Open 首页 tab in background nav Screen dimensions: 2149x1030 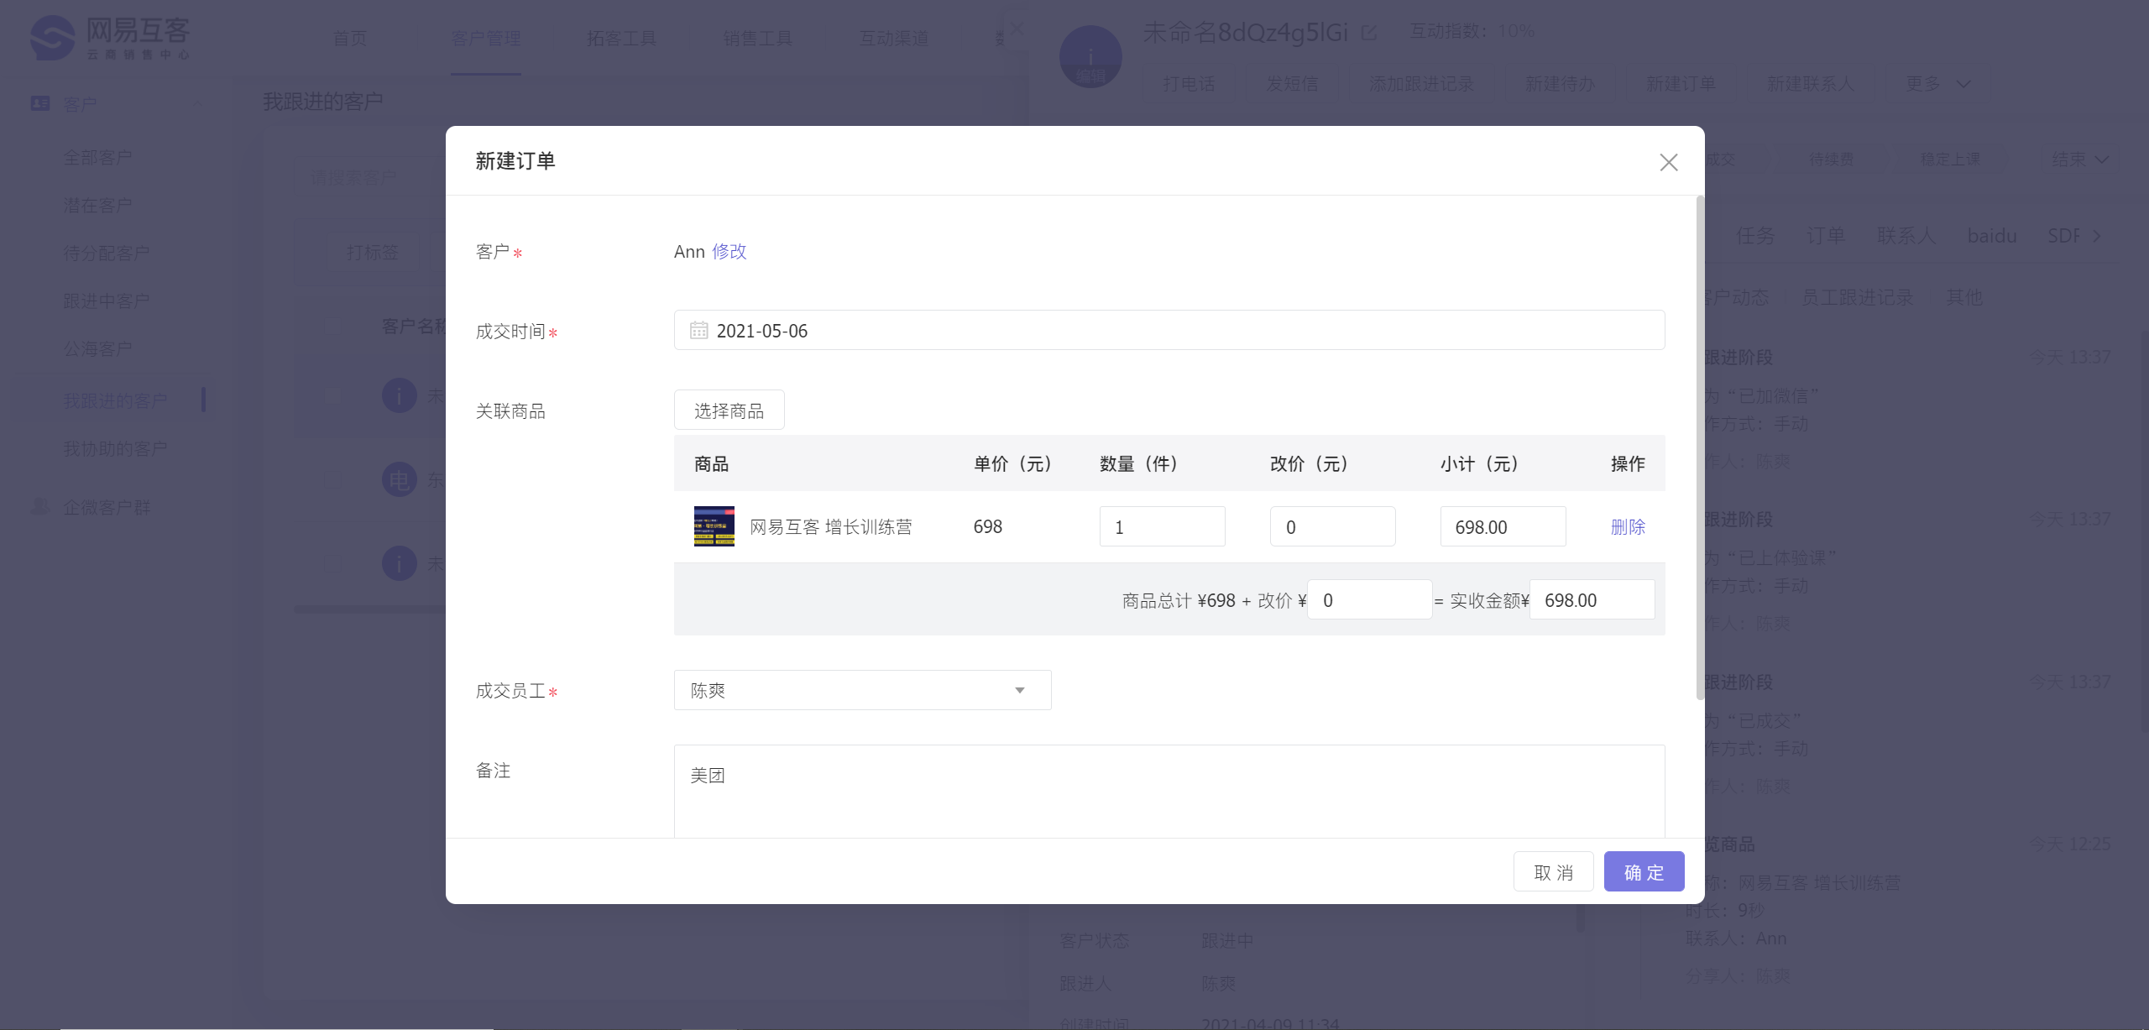pyautogui.click(x=349, y=39)
